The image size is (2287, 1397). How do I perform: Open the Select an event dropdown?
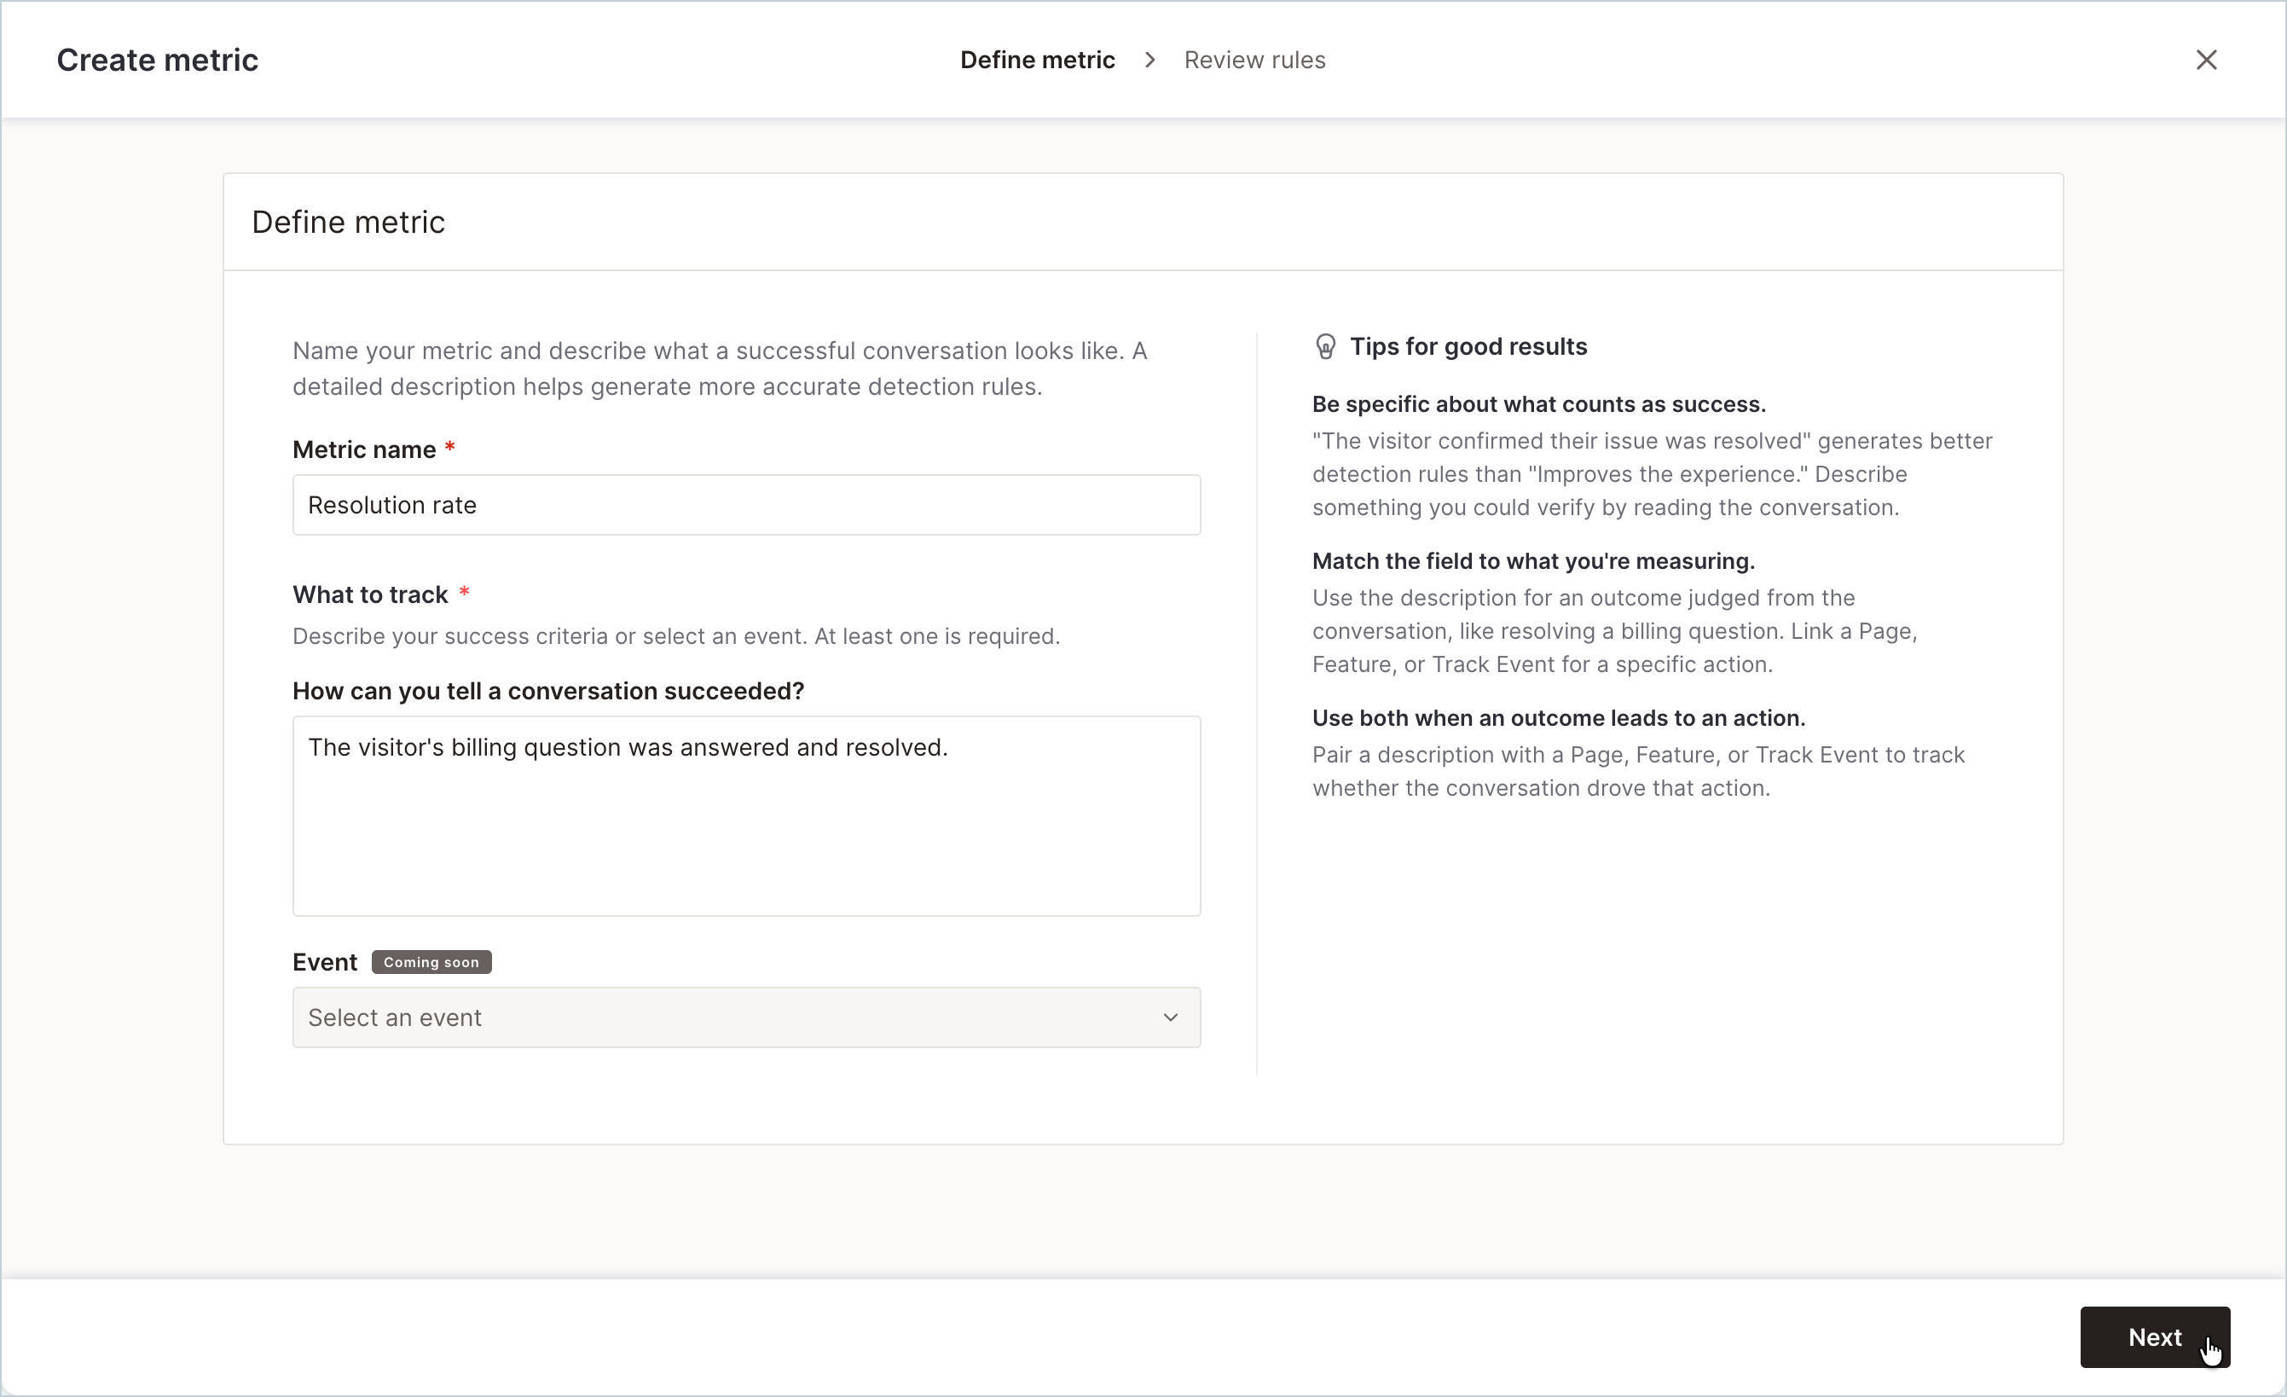[746, 1017]
